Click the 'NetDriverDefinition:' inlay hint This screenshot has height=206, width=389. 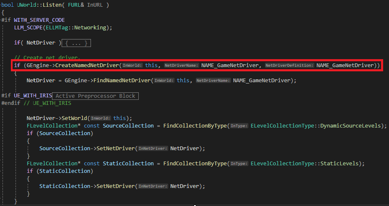[290, 65]
